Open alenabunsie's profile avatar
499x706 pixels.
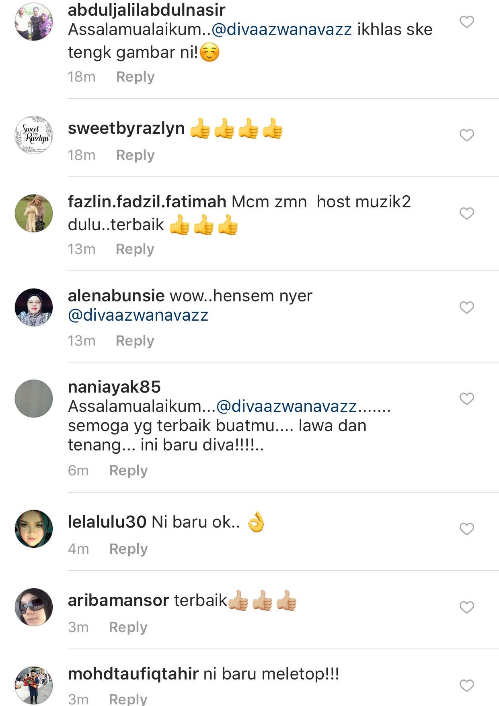[34, 307]
